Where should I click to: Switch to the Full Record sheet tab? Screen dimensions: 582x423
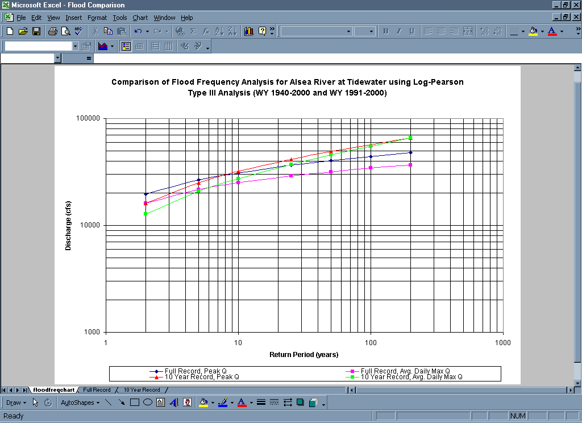tap(97, 390)
